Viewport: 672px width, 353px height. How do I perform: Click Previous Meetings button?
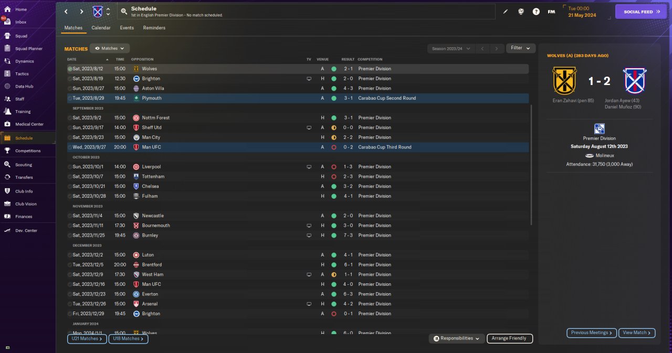click(592, 333)
